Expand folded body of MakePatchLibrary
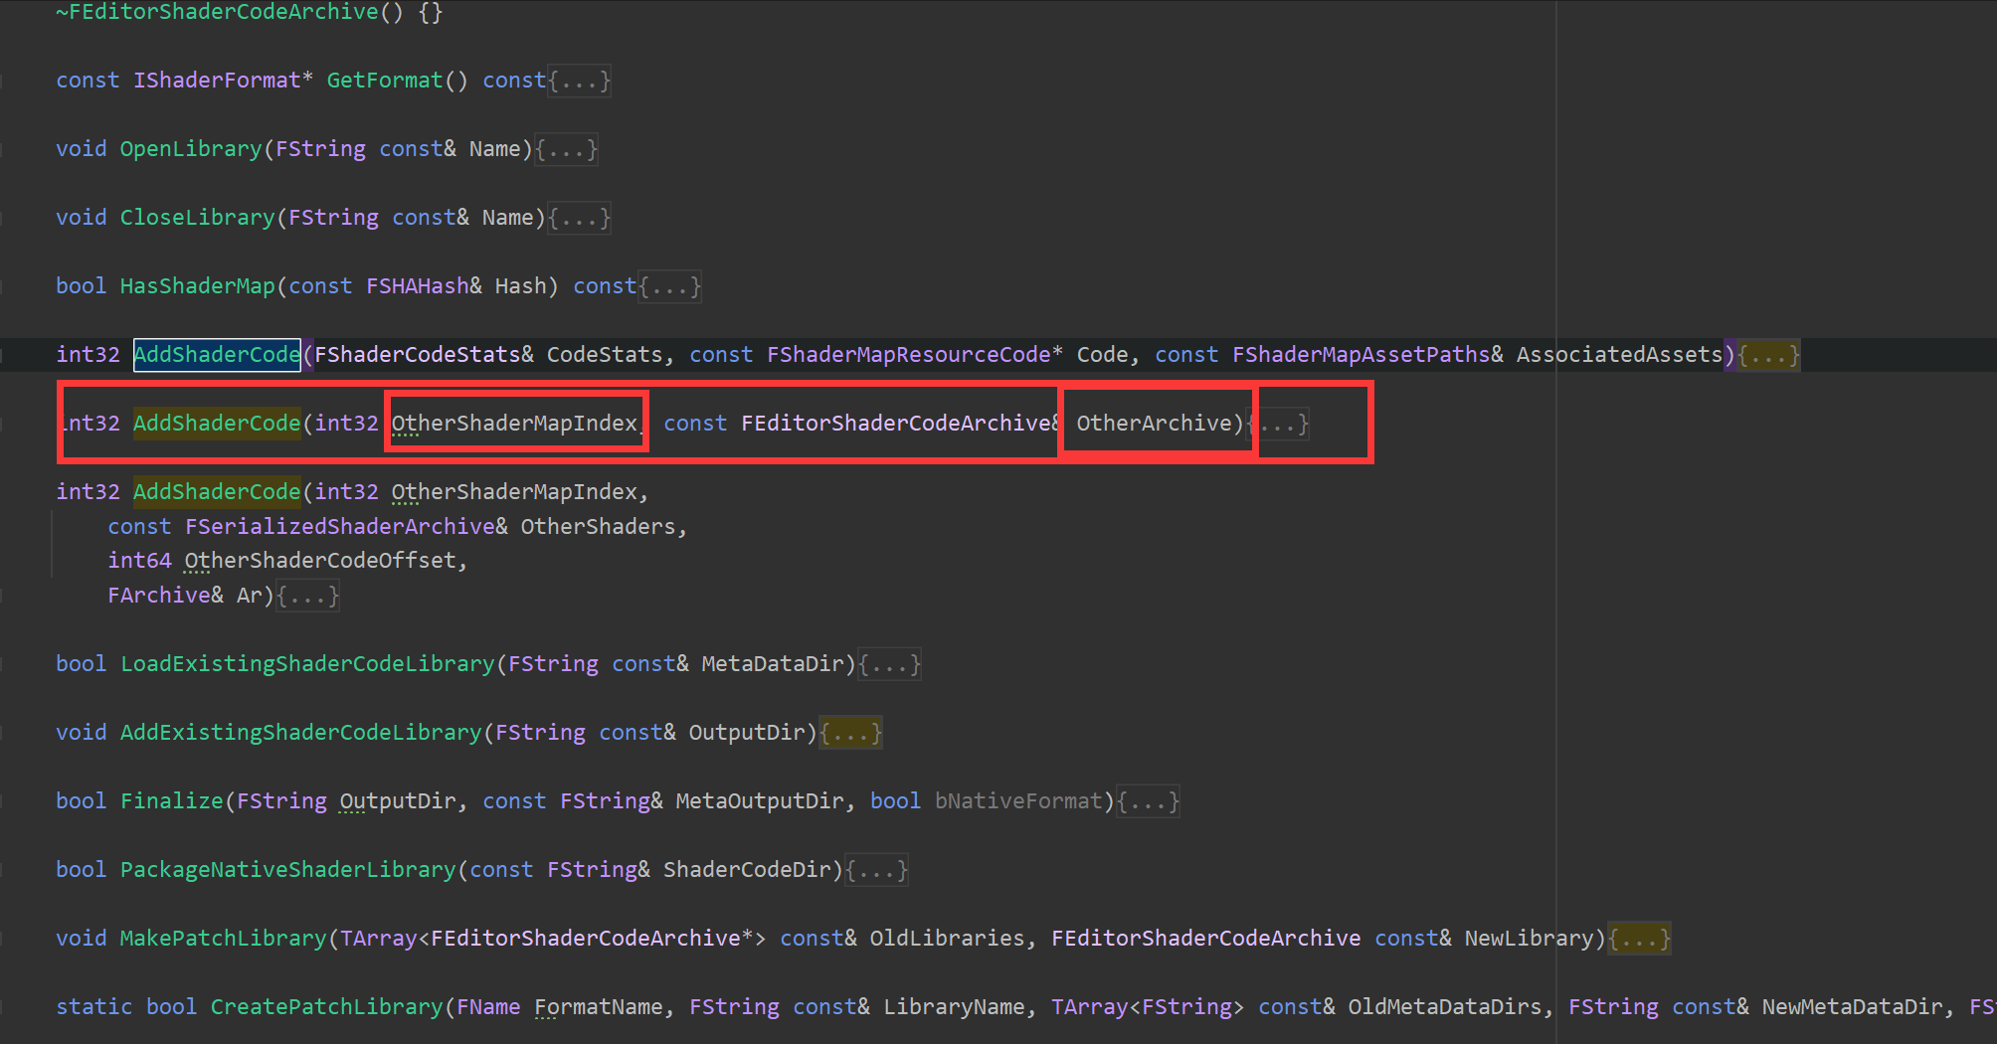The height and width of the screenshot is (1044, 1997). (x=1639, y=939)
